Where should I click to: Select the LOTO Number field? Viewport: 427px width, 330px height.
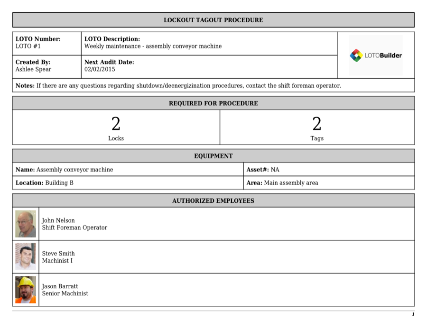point(46,43)
